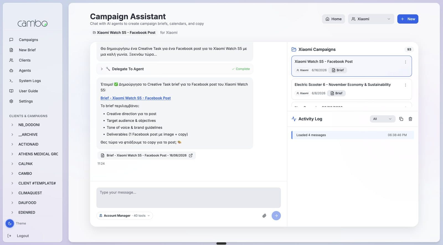Click the Home button
Viewport: 443px width, 245px height.
pos(333,19)
